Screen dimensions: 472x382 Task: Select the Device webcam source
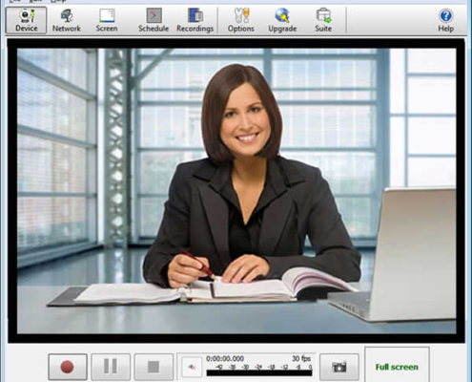click(27, 20)
